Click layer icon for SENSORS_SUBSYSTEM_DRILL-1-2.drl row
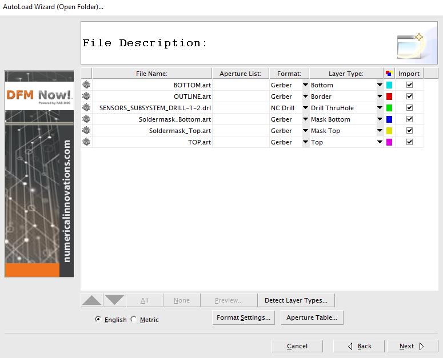The image size is (443, 358). click(x=86, y=107)
